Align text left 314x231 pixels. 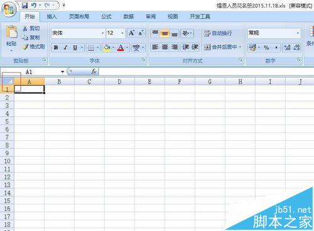point(155,47)
